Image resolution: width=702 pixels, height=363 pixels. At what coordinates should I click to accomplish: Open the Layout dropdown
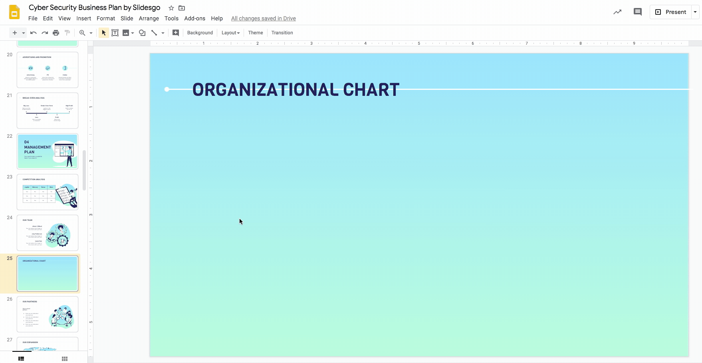coord(230,32)
